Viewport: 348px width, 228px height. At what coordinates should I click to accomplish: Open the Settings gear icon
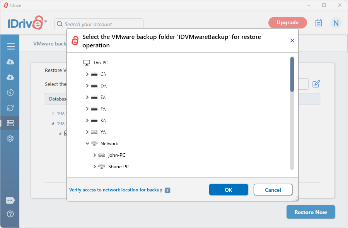click(x=10, y=139)
